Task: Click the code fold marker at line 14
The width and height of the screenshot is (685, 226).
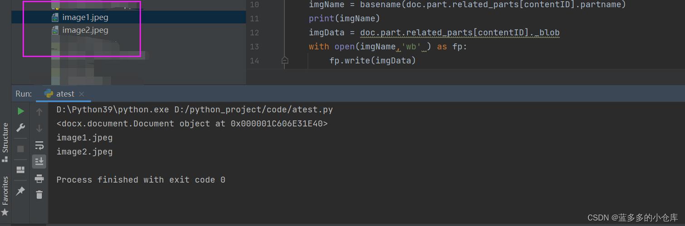Action: tap(285, 61)
